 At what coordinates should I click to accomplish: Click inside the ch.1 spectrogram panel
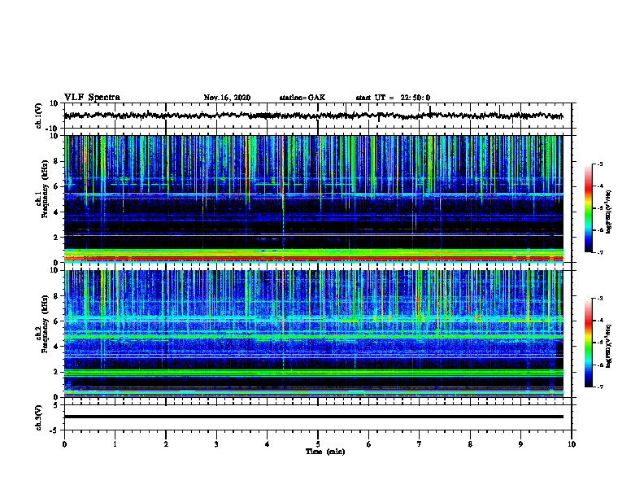coord(313,199)
